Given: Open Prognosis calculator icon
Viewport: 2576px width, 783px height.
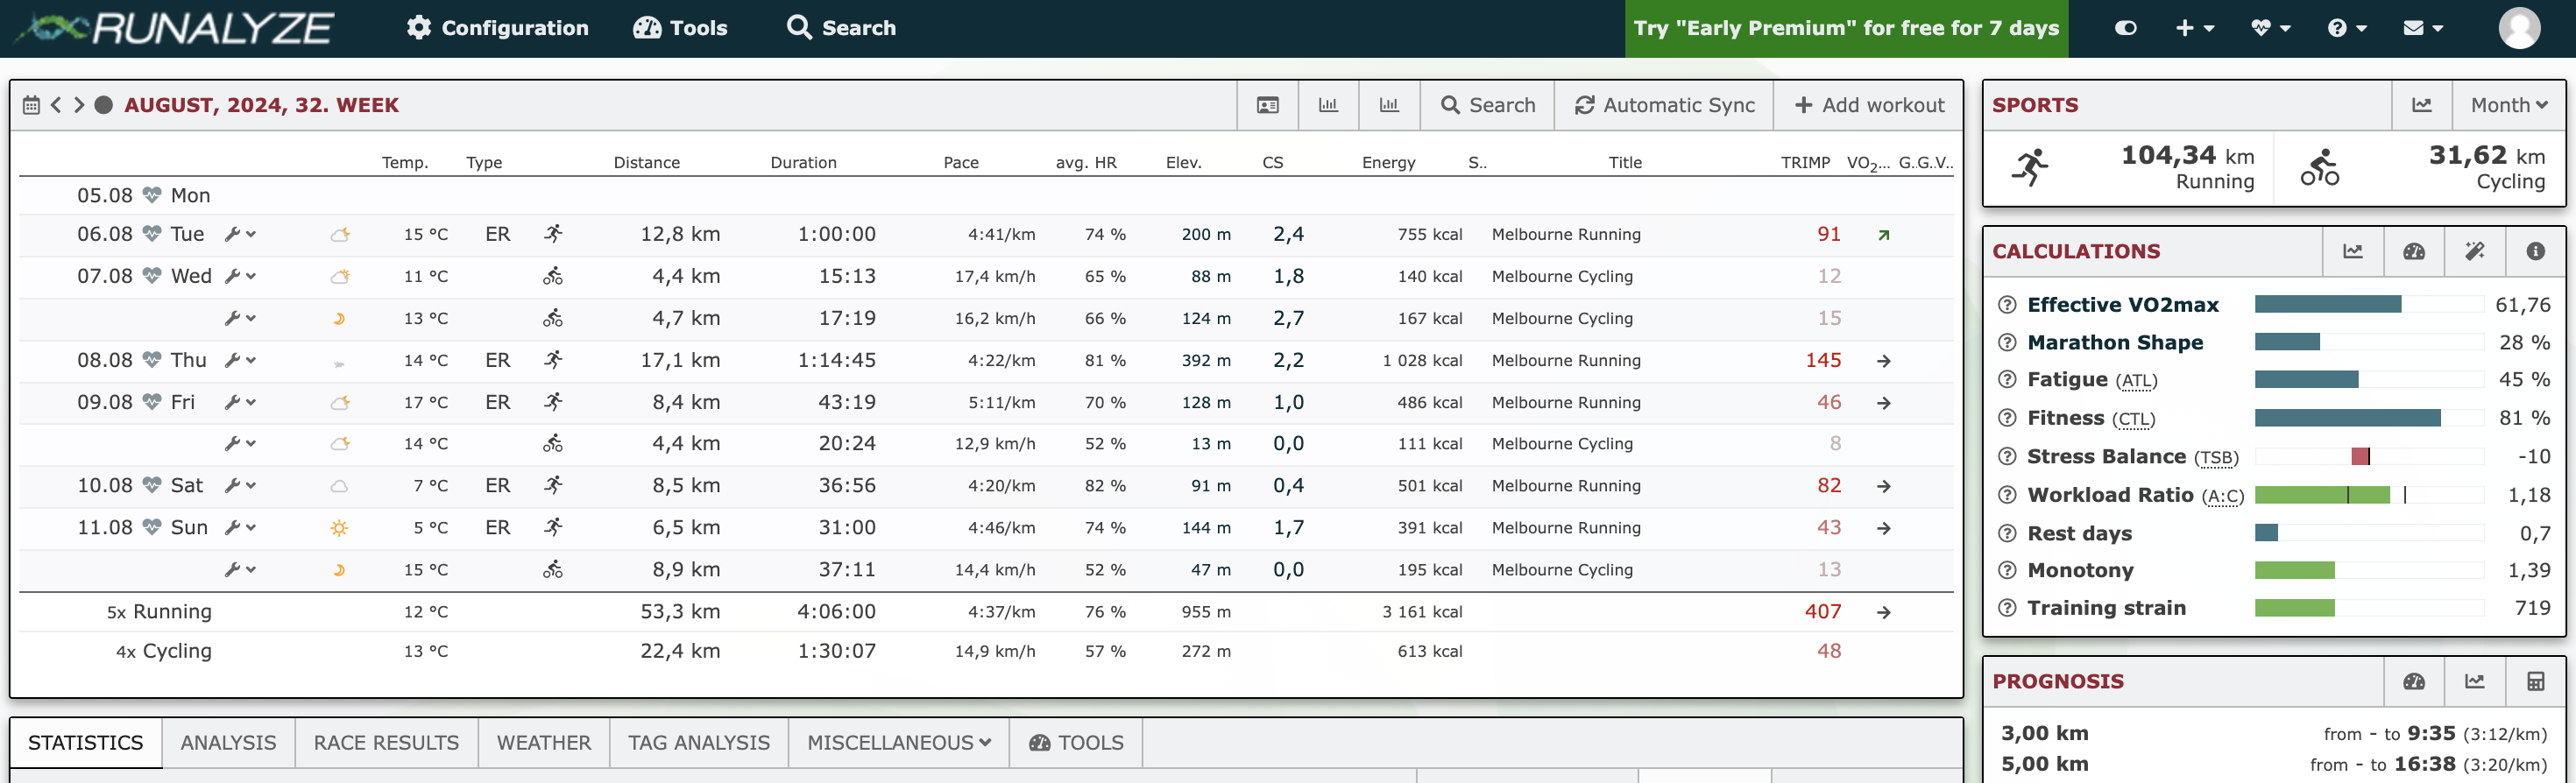Looking at the screenshot, I should coord(2535,681).
